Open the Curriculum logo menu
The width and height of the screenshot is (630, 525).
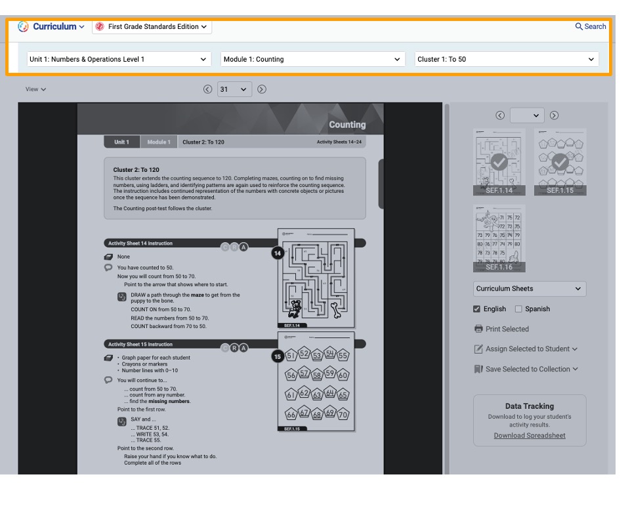pyautogui.click(x=24, y=26)
